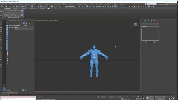
Task: Toggle the Snaps Toggle button
Action: pos(55,6)
